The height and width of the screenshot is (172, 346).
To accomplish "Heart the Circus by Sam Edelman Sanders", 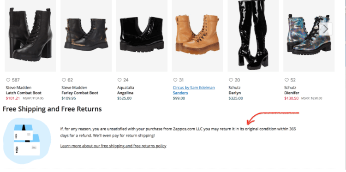I will [x=175, y=80].
